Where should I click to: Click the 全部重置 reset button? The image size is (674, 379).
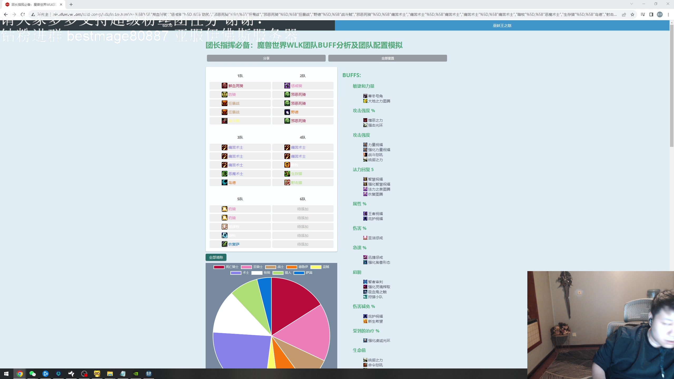tap(388, 58)
